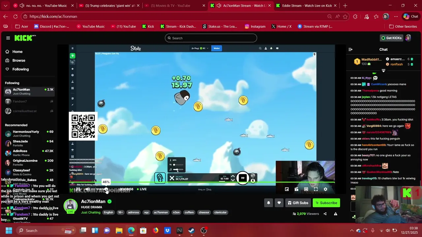Enter fullscreen mode on the player
This screenshot has height=237, width=422.
point(316,189)
